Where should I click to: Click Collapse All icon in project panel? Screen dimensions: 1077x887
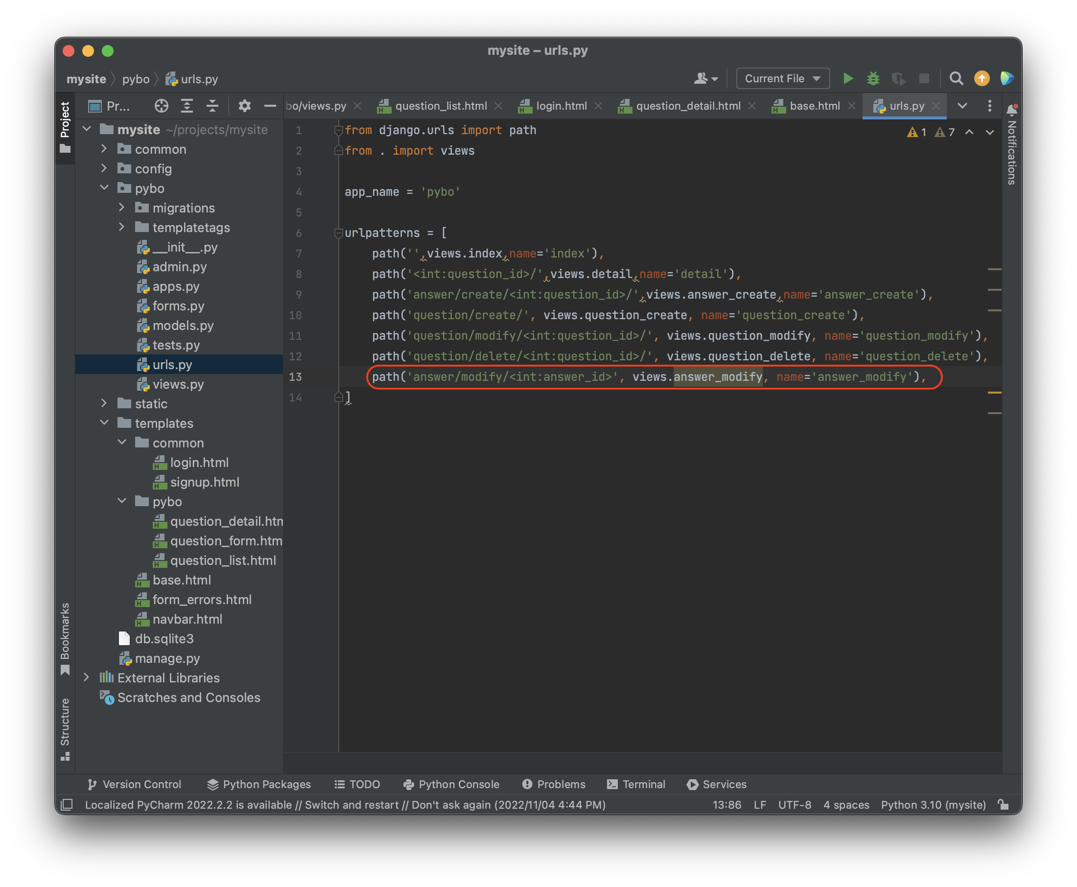212,106
